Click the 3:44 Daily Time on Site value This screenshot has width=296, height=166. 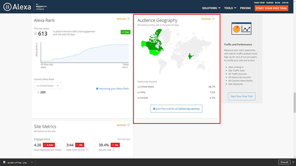70,145
